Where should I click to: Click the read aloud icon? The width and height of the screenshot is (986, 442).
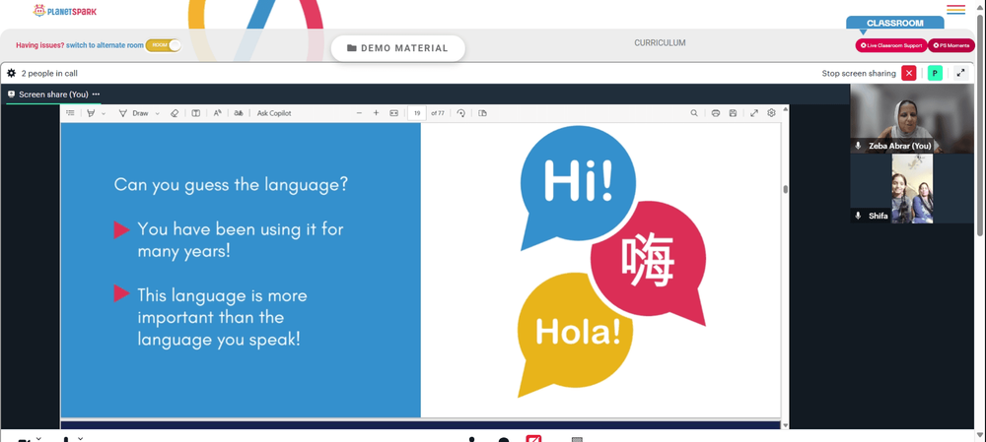point(217,113)
